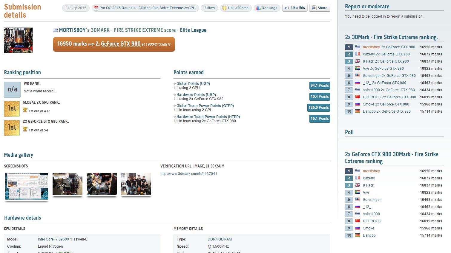Expand Global Team Power Points (GTPP) entry
The height and width of the screenshot is (253, 451).
click(205, 106)
